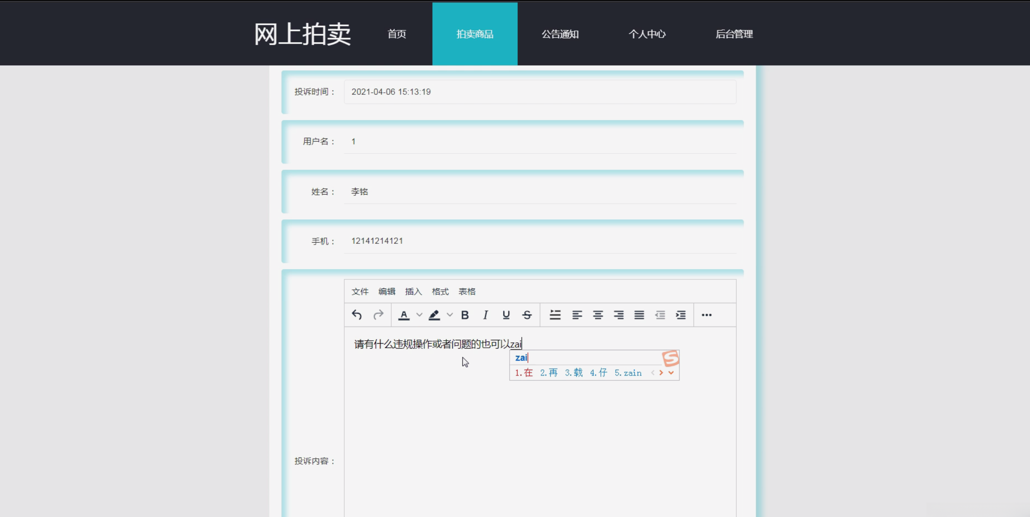Toggle underline formatting
This screenshot has height=517, width=1030.
coord(506,315)
